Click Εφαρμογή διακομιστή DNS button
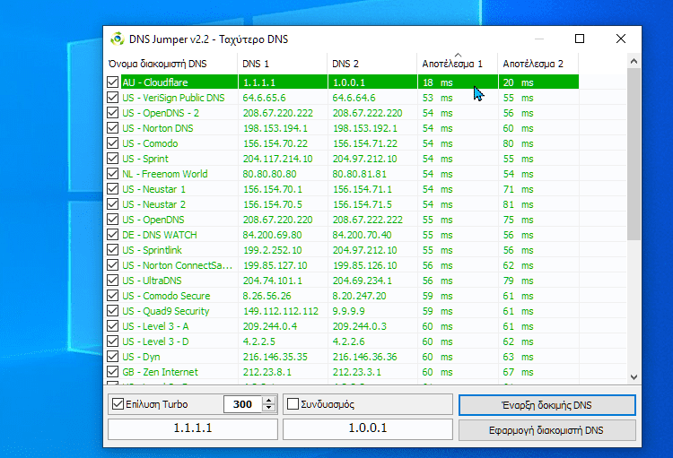 tap(546, 430)
